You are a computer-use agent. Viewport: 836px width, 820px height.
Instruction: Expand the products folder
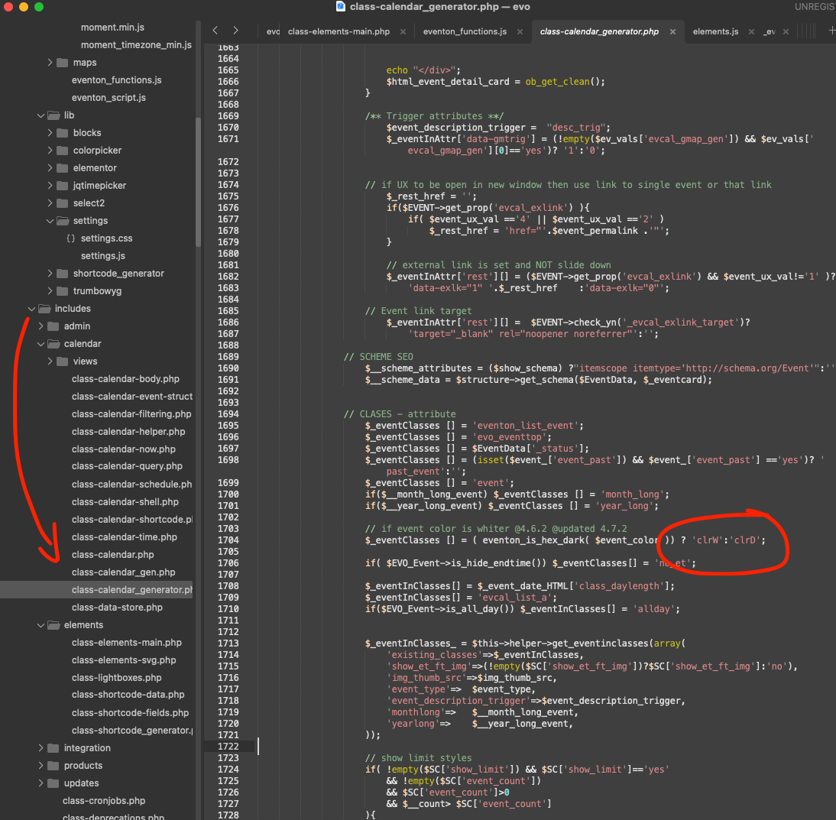pyautogui.click(x=41, y=766)
